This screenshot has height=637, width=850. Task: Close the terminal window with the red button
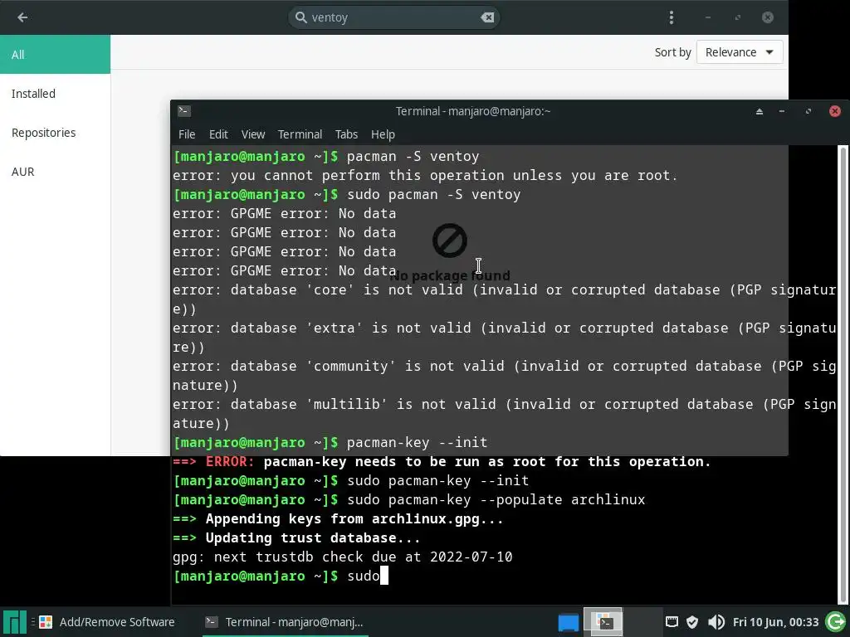point(835,111)
